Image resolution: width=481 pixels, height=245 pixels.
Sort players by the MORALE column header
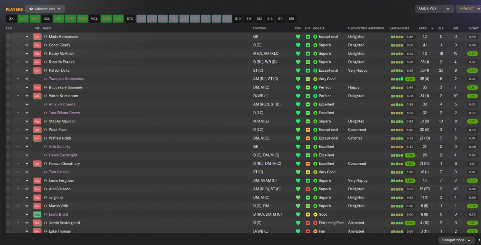click(318, 29)
